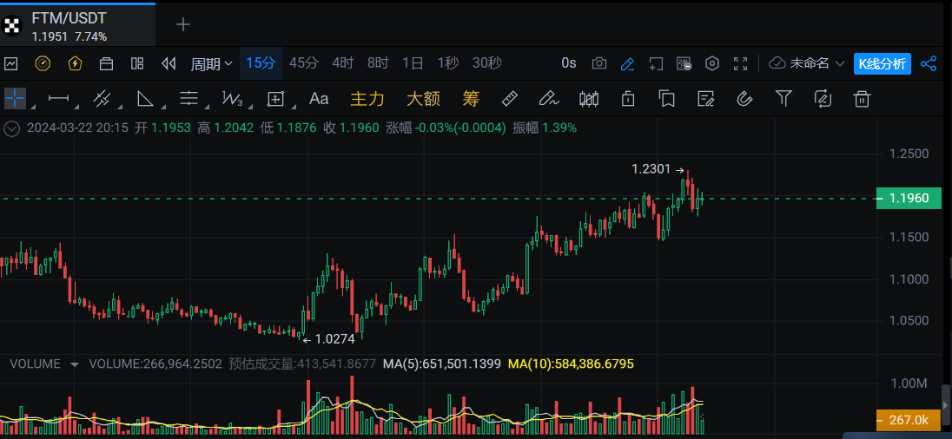Enter fullscreen chart mode
This screenshot has width=952, height=439.
click(741, 63)
